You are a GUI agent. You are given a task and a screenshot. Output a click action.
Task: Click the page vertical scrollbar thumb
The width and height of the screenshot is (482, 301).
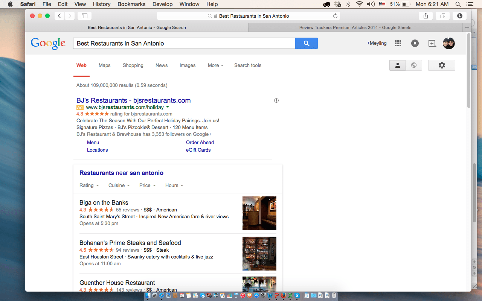point(468,71)
